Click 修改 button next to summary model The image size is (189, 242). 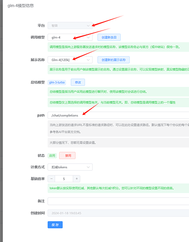78,82
